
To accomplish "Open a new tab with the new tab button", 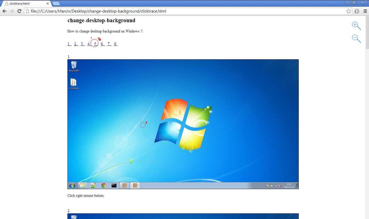I will tap(56, 4).
